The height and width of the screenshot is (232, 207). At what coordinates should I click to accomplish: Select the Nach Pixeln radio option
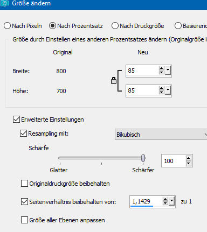(7, 26)
